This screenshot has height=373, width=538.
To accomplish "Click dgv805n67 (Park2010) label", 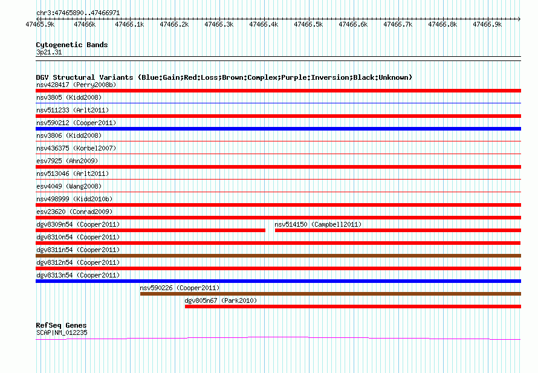I will tap(221, 300).
